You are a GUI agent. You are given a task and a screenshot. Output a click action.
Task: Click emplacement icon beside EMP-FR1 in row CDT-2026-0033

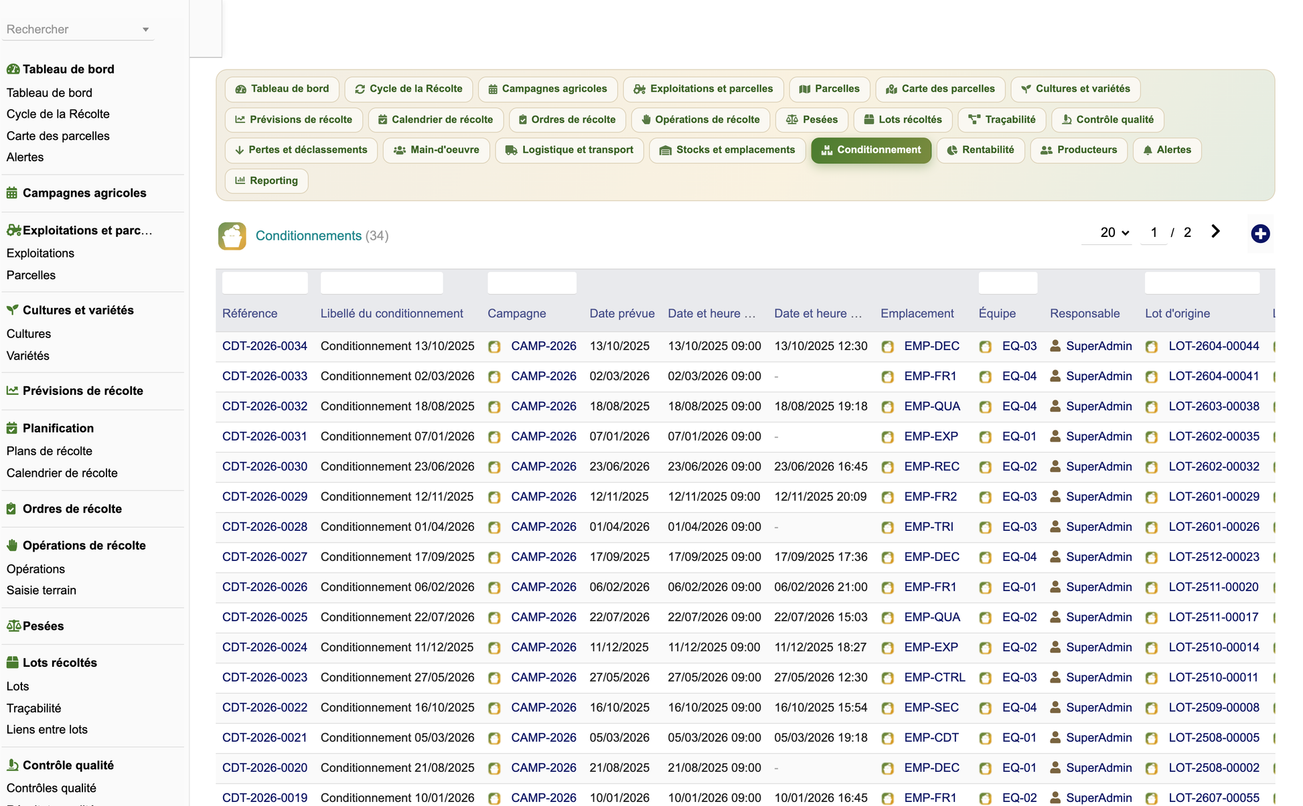tap(887, 377)
